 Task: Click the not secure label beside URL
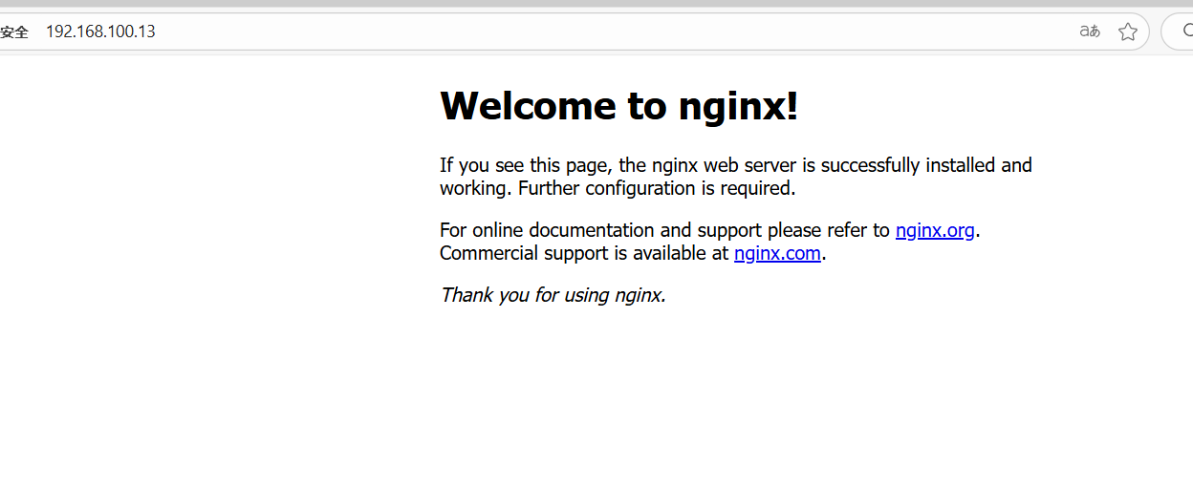(x=14, y=32)
